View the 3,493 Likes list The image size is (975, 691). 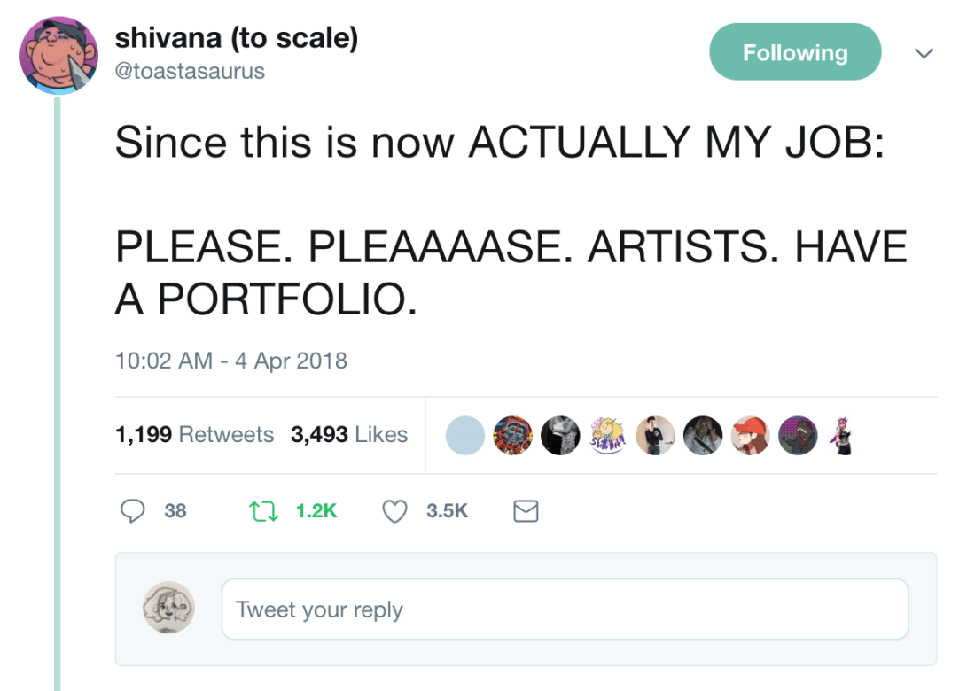click(x=349, y=435)
